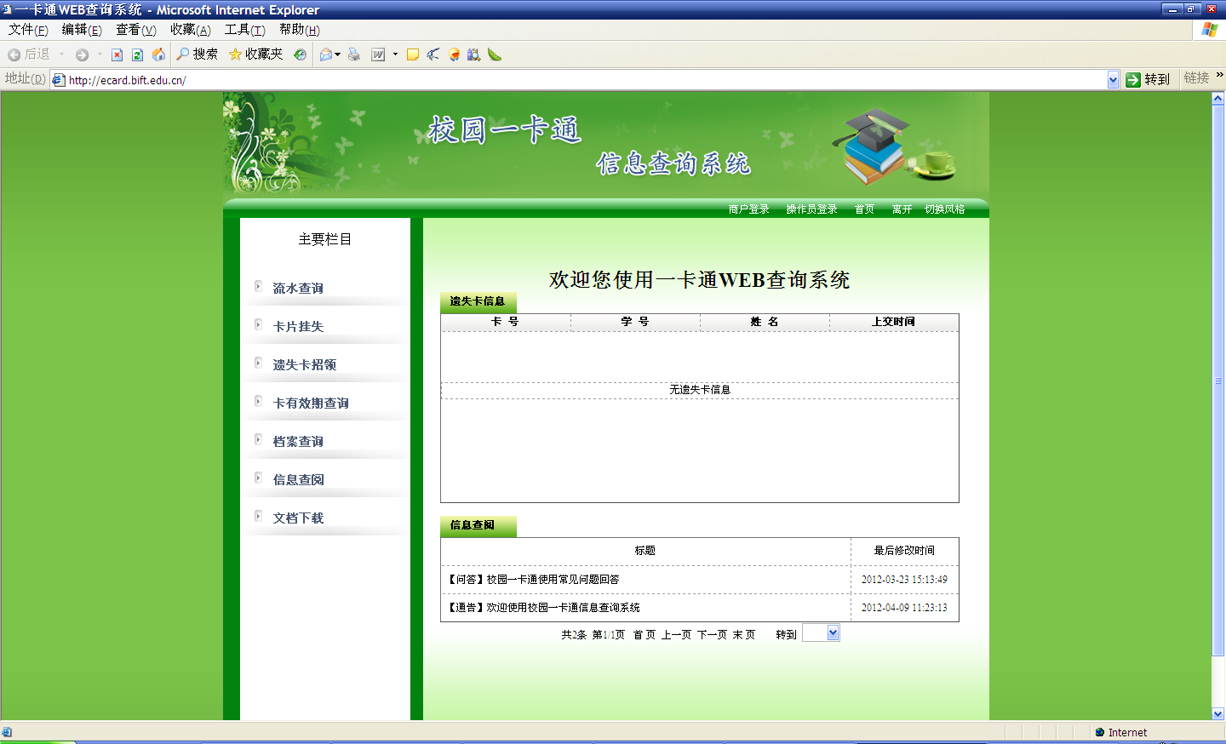Select 流水查询 in the sidebar
This screenshot has height=744, width=1226.
298,289
